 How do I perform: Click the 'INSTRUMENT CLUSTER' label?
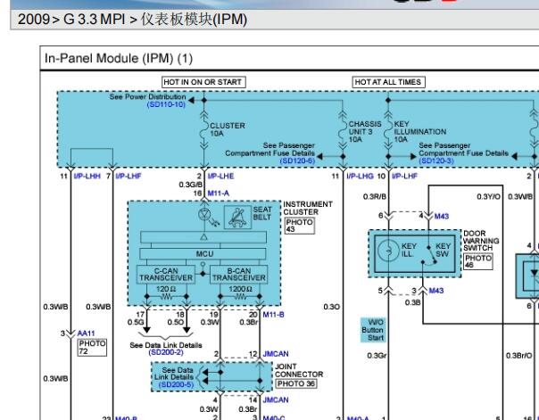point(308,209)
